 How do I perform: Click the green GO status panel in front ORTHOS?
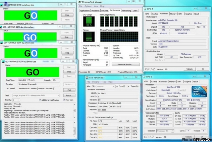33,72
